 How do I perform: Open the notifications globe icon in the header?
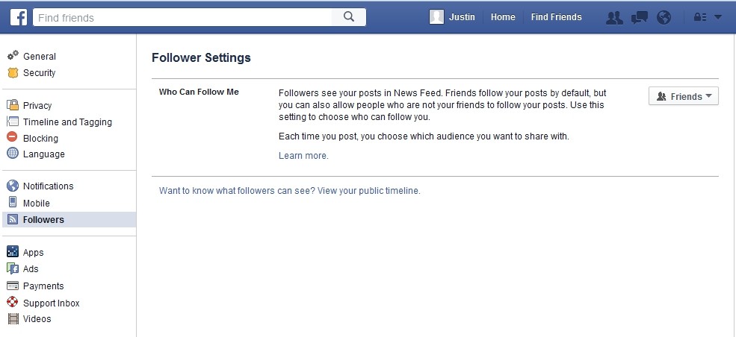(x=664, y=18)
